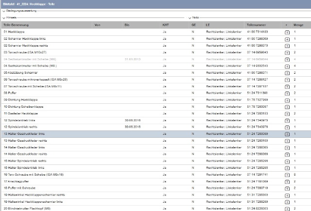The height and width of the screenshot is (211, 311).
Task: Add 03 Torxschraube (ISA M10x27) to list
Action: pyautogui.click(x=287, y=53)
